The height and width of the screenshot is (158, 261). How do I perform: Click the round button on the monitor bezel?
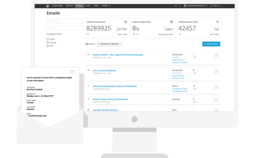tap(134, 119)
